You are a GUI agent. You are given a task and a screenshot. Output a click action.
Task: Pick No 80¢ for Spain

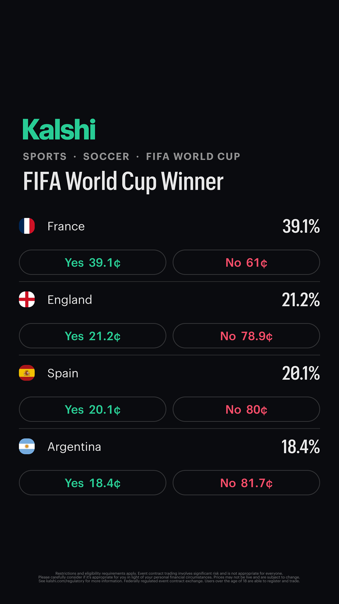[246, 409]
